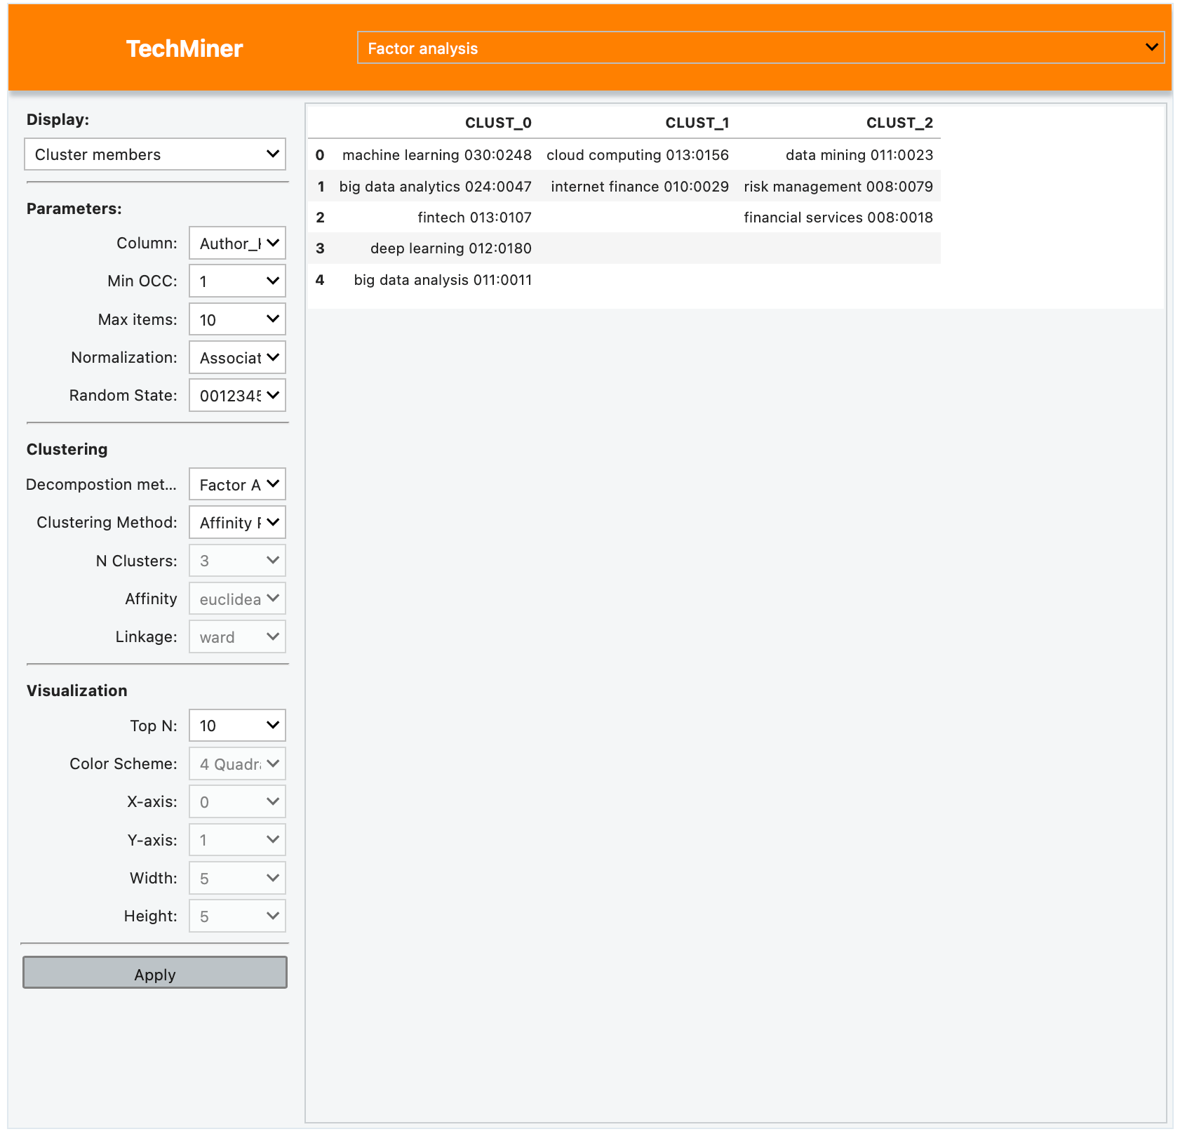Click the 'Normalization:' label

coord(124,357)
